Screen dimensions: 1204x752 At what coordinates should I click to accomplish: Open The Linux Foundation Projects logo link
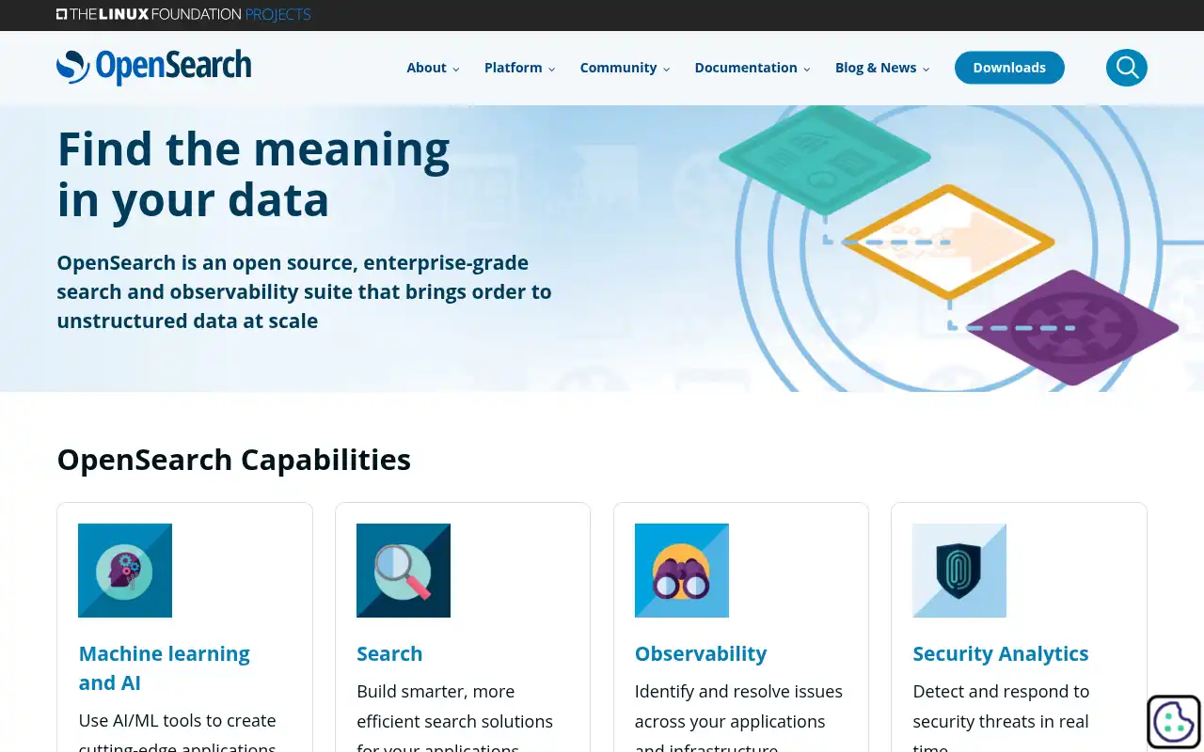point(183,14)
